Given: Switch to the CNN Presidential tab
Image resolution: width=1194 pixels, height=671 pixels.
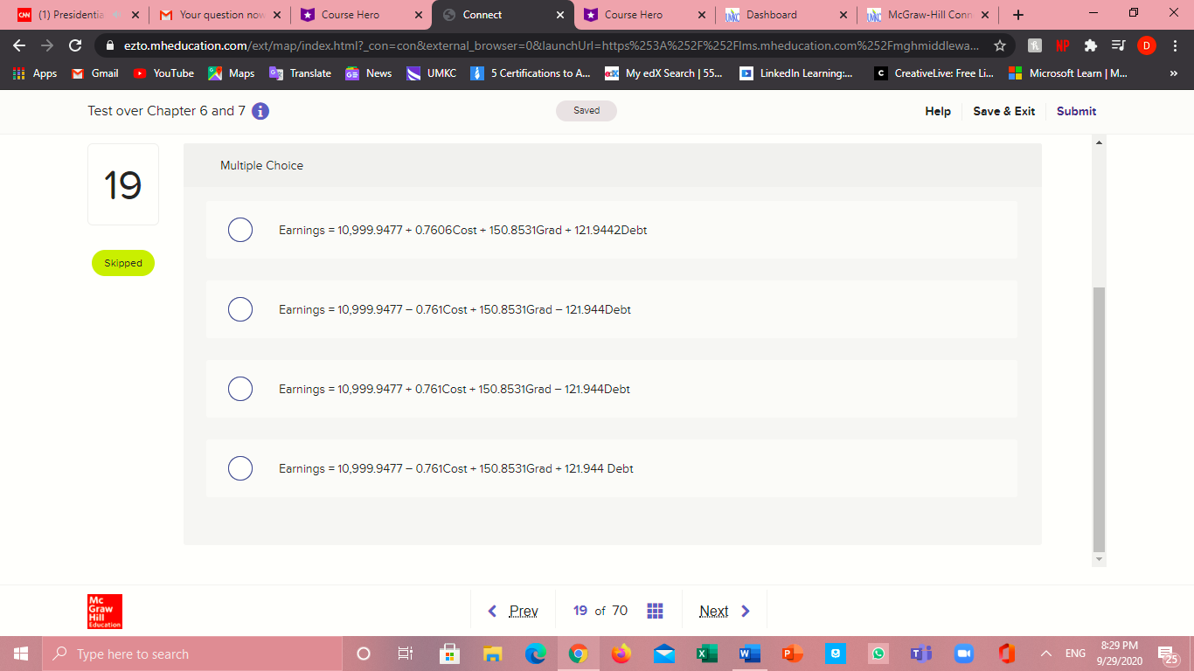Looking at the screenshot, I should (x=77, y=15).
